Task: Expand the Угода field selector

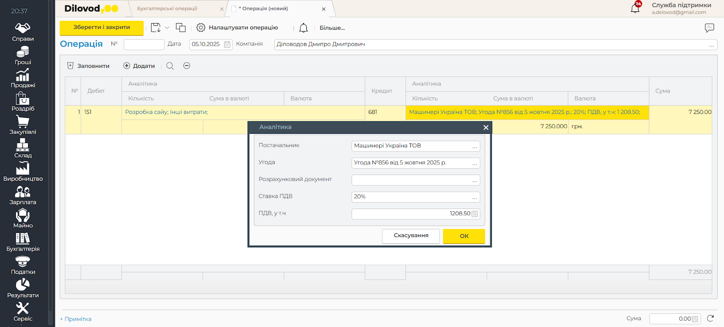Action: click(474, 163)
